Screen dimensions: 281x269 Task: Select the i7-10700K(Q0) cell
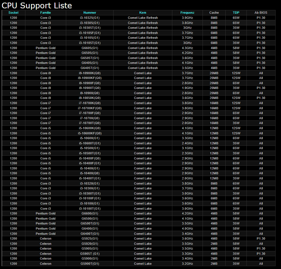tap(90, 103)
